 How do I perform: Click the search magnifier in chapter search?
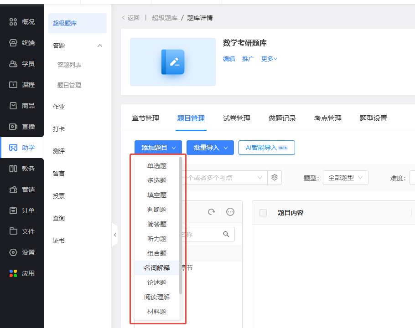pyautogui.click(x=226, y=234)
